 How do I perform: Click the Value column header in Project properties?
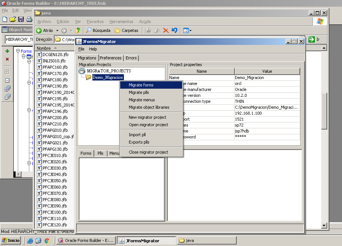tap(267, 71)
